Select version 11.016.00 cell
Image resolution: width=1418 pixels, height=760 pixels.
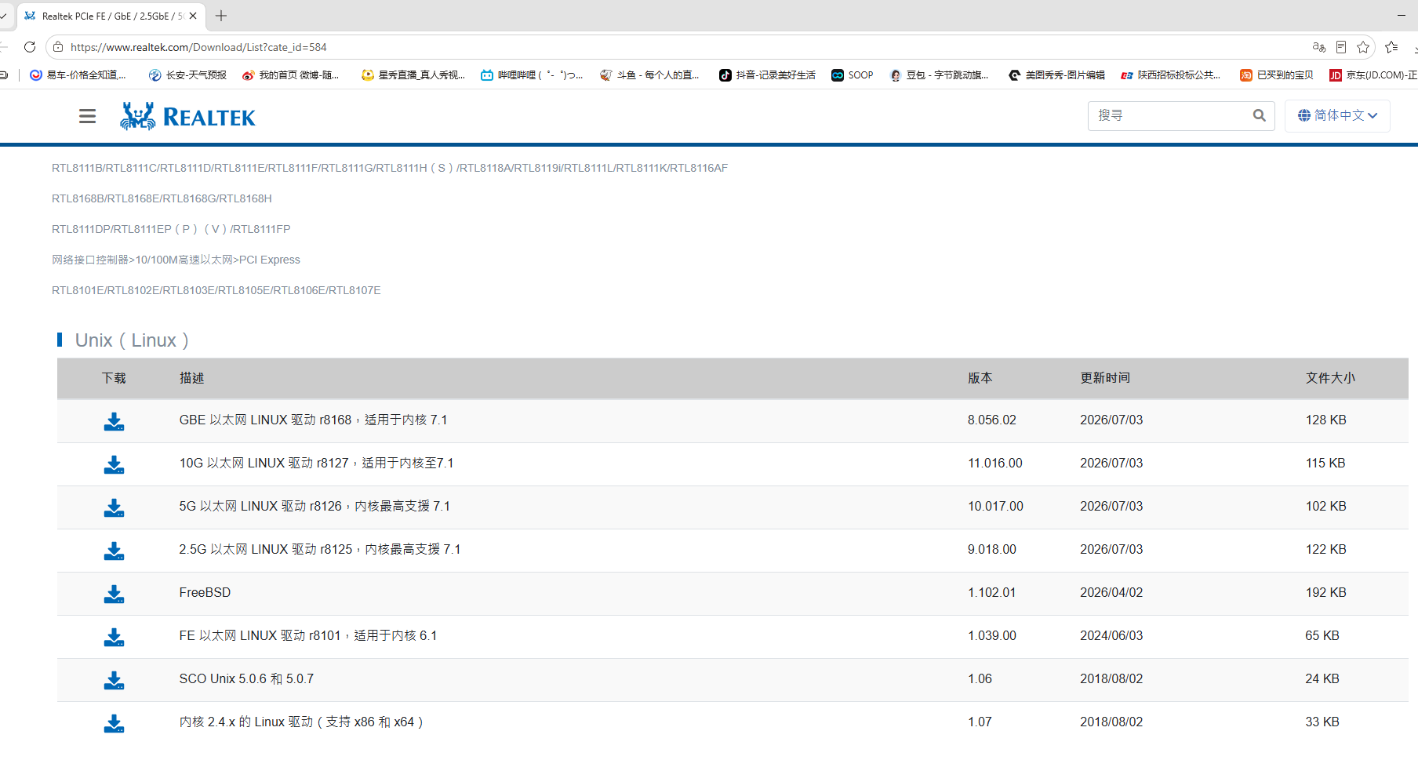coord(994,463)
